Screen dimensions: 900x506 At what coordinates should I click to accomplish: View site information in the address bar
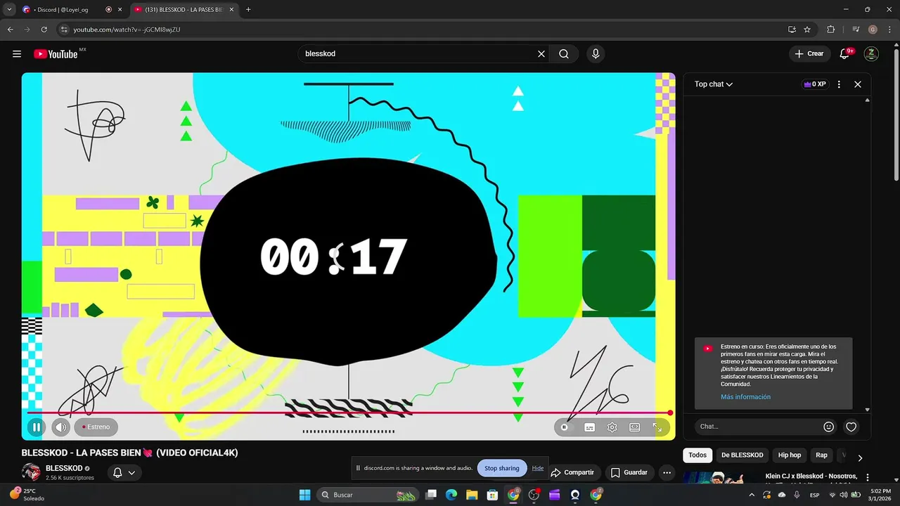point(64,30)
